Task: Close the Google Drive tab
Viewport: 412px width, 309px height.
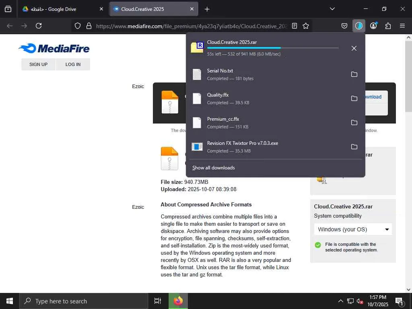Action: (x=101, y=9)
